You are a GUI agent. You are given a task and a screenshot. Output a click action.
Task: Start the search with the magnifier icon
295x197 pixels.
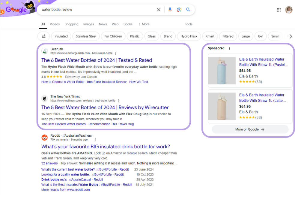point(188,9)
